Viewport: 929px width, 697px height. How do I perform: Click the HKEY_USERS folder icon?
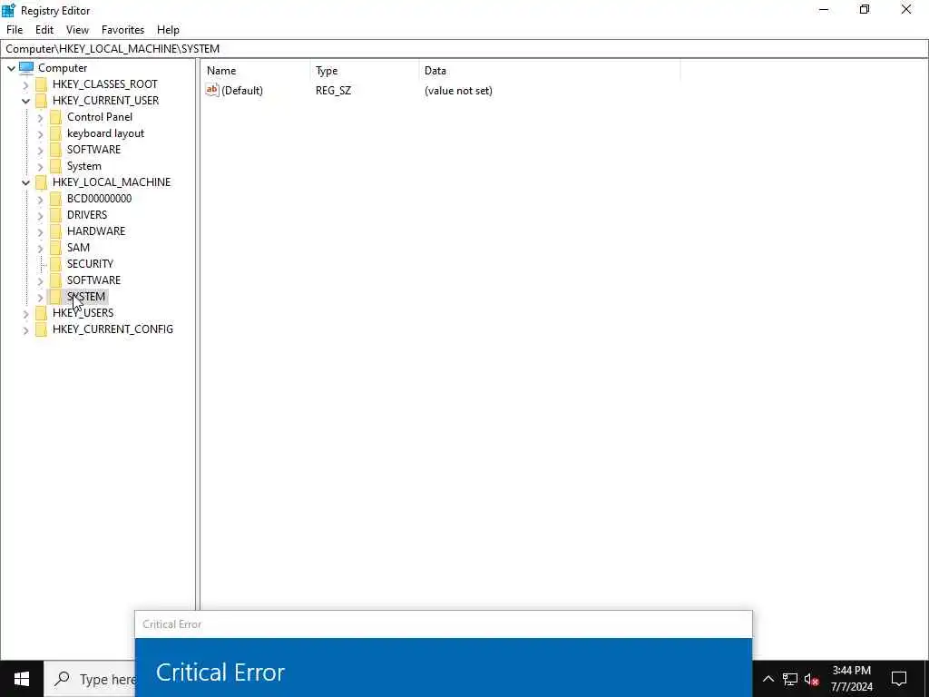41,313
